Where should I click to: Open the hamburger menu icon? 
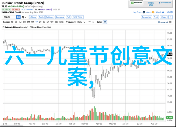[170, 22]
